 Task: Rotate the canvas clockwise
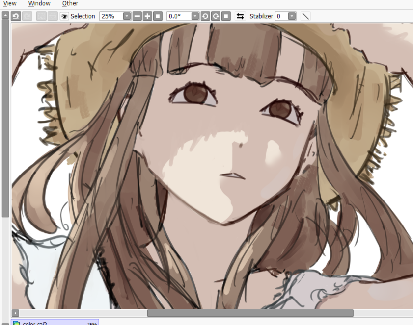tap(216, 16)
